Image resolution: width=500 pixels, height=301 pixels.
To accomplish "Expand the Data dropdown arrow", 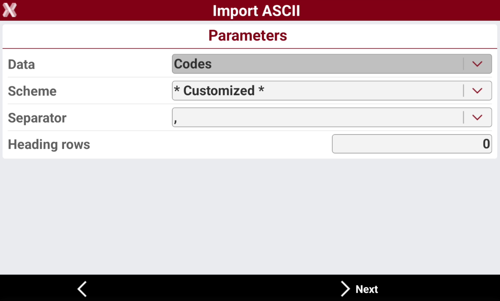I will pos(477,64).
